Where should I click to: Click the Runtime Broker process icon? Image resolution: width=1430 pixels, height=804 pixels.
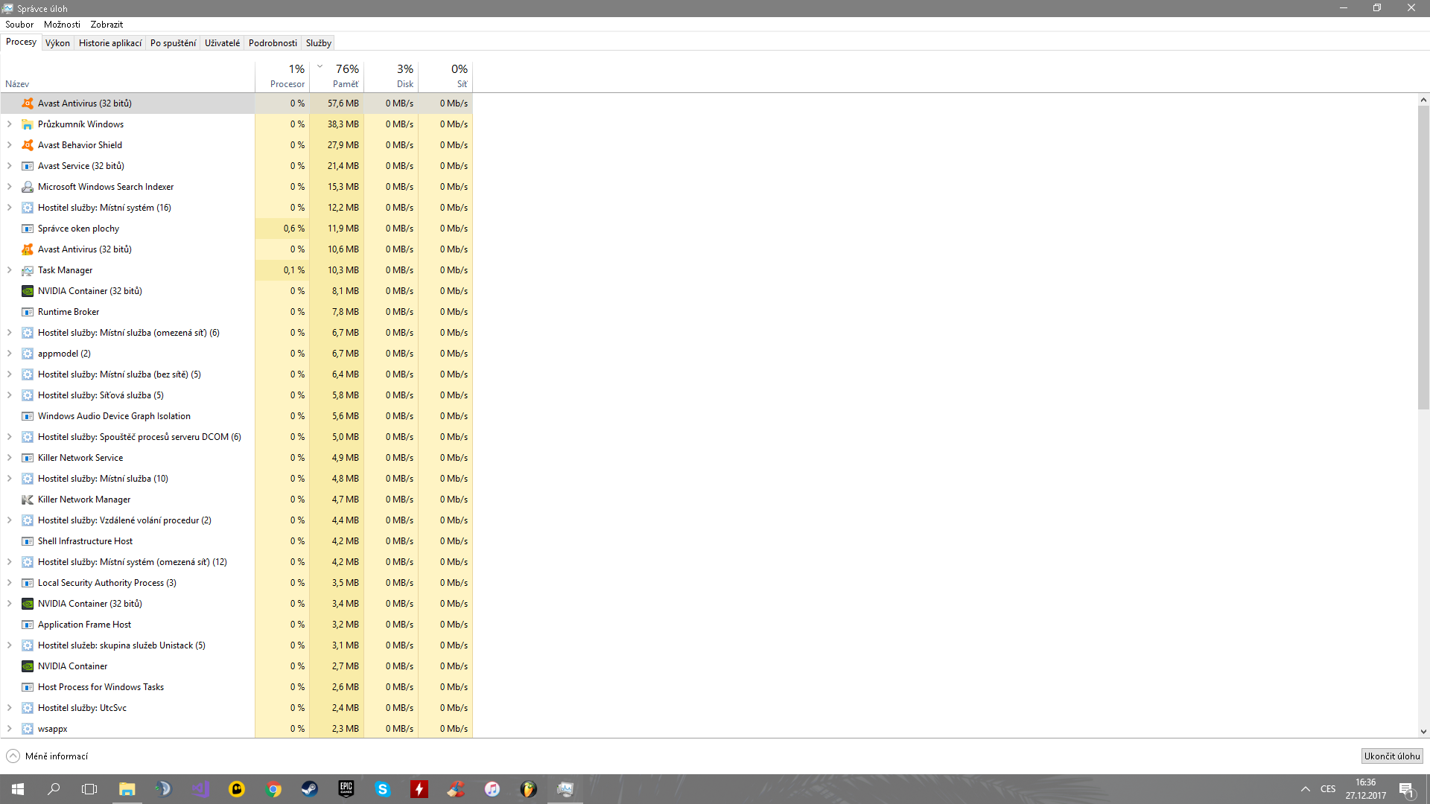(28, 312)
